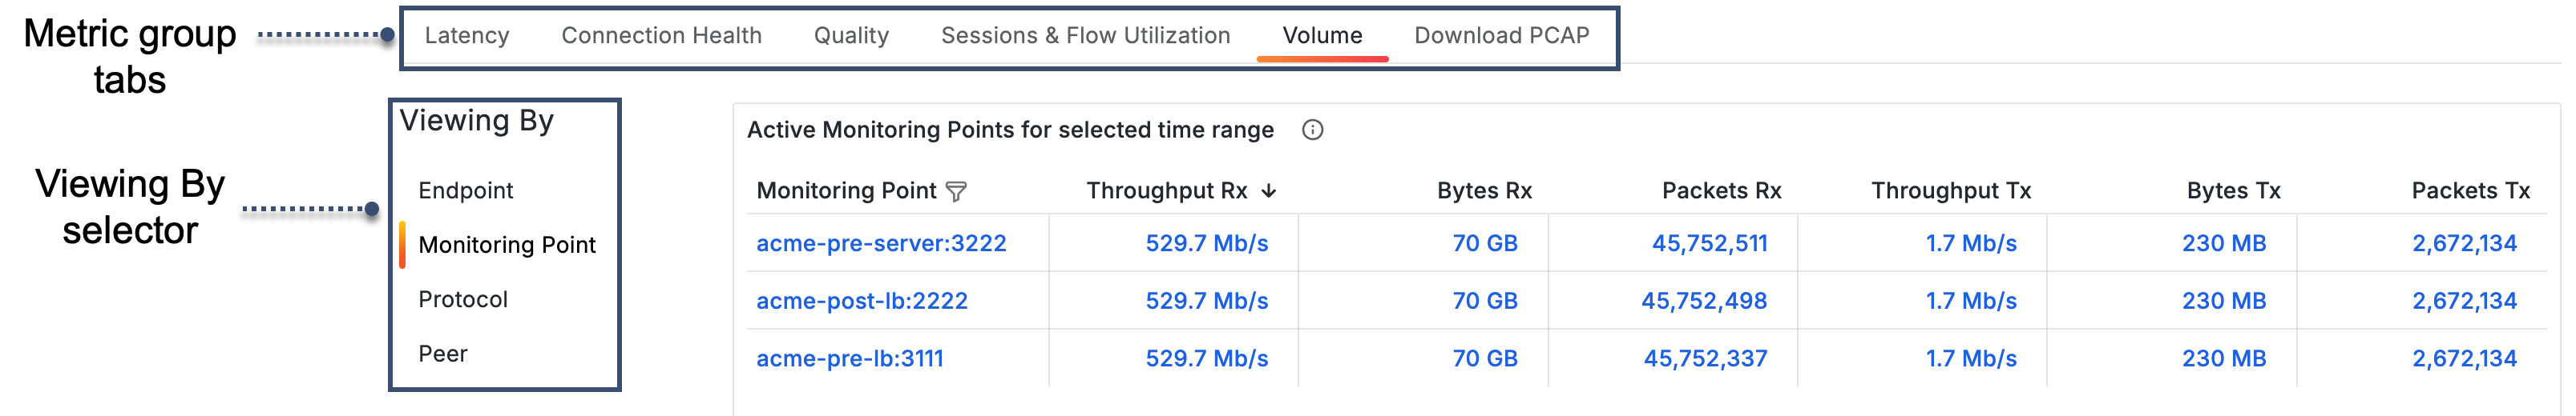Click the info icon beside Active Monitoring Points
The height and width of the screenshot is (416, 2576).
[x=1312, y=130]
